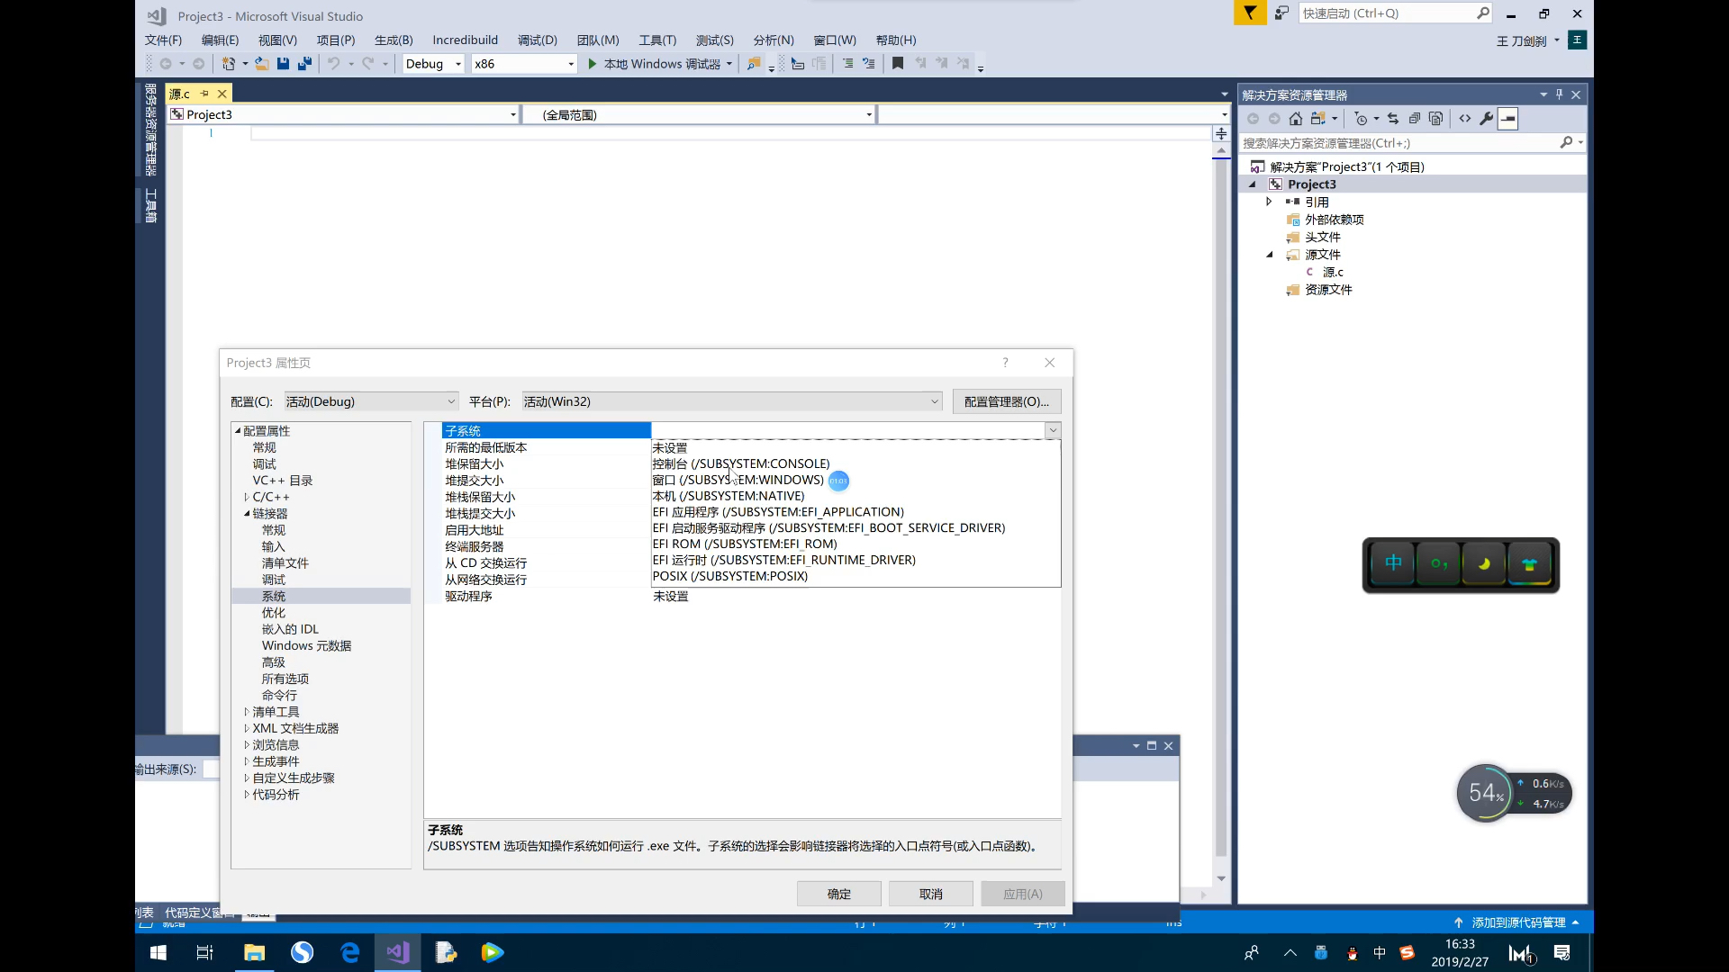Toggle Preview Selected Items icon
The image size is (1729, 972).
[x=1508, y=119]
